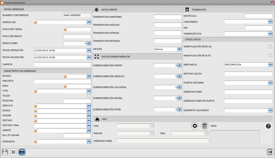Click the Remociones number stepper
This screenshot has width=275, height=158.
coord(89,43)
